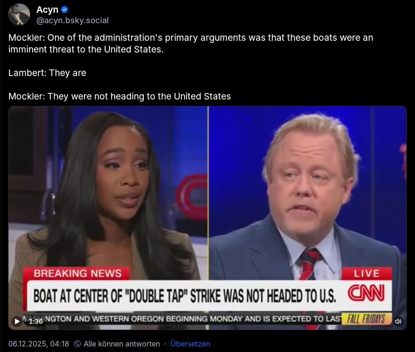The width and height of the screenshot is (415, 352).
Task: Mute the video with speaker icon
Action: tap(398, 321)
